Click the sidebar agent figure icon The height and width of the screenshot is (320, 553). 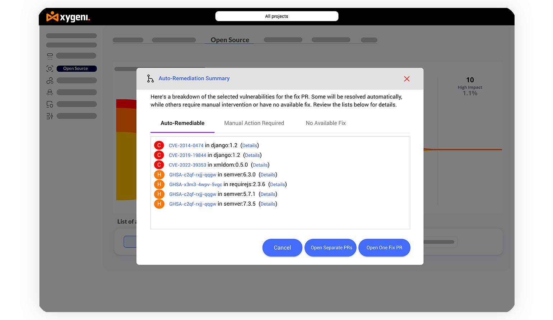(50, 92)
